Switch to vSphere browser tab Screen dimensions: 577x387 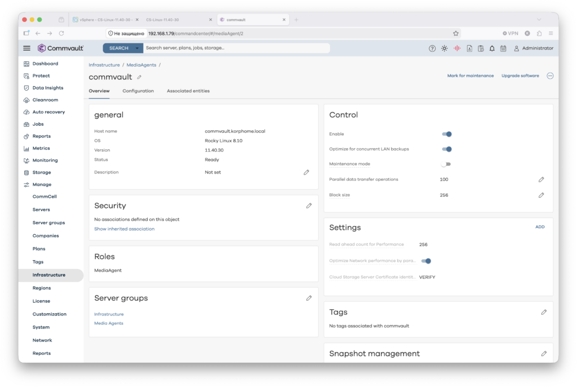[x=105, y=20]
